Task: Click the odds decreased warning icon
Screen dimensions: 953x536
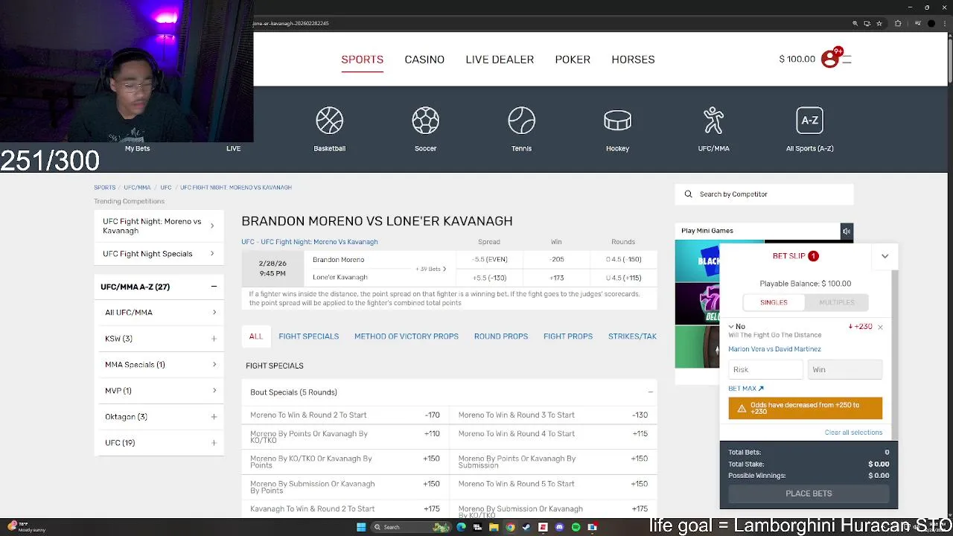Action: point(742,408)
